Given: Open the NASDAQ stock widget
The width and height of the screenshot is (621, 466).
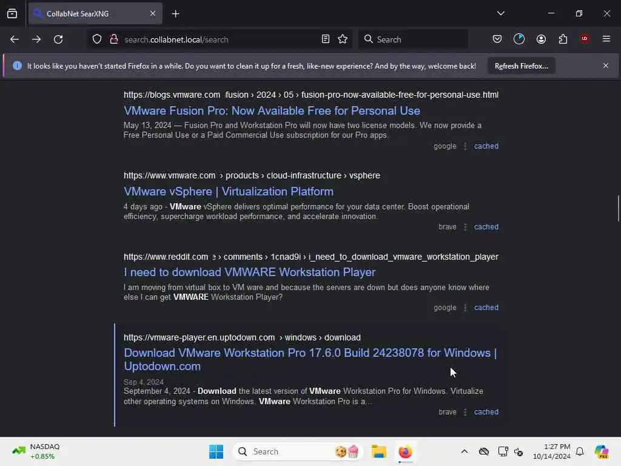Looking at the screenshot, I should point(36,451).
